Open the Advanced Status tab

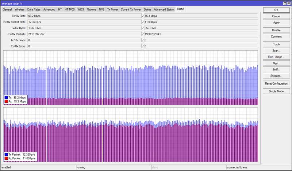tap(164, 9)
